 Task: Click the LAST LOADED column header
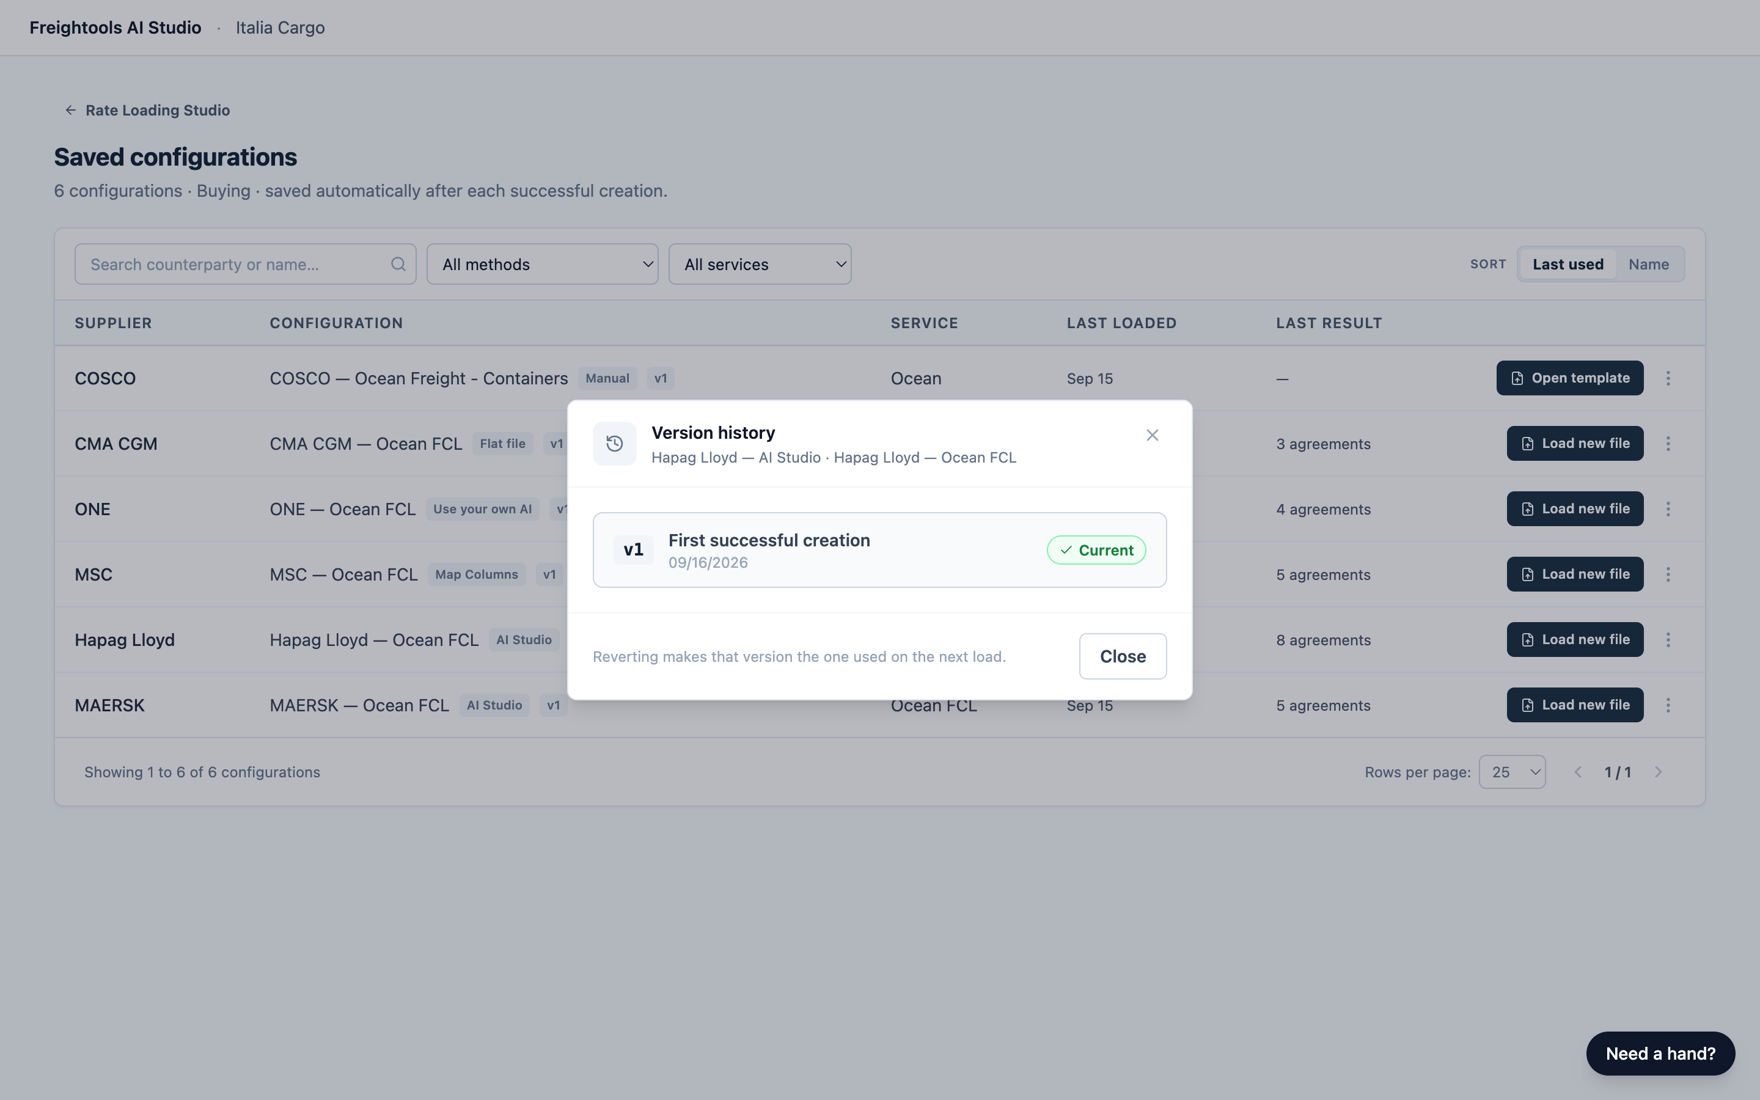(x=1121, y=323)
